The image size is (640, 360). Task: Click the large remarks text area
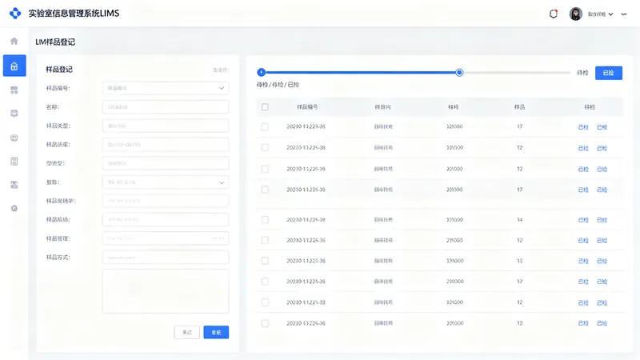pos(166,291)
